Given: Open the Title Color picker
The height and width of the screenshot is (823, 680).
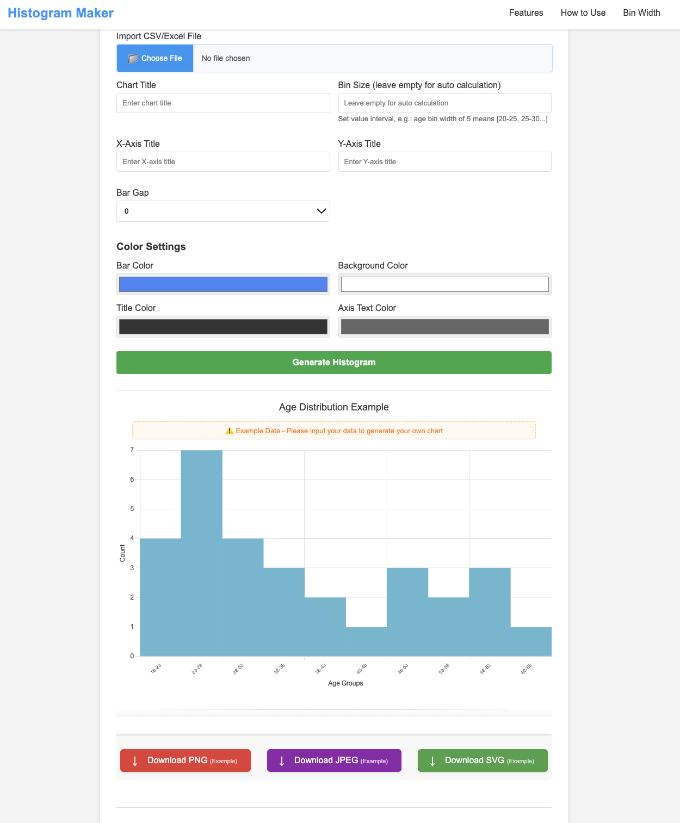Looking at the screenshot, I should click(x=223, y=326).
